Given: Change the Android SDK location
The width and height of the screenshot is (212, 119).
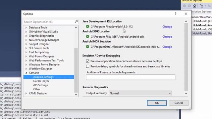Looking at the screenshot, I should click(x=167, y=37).
